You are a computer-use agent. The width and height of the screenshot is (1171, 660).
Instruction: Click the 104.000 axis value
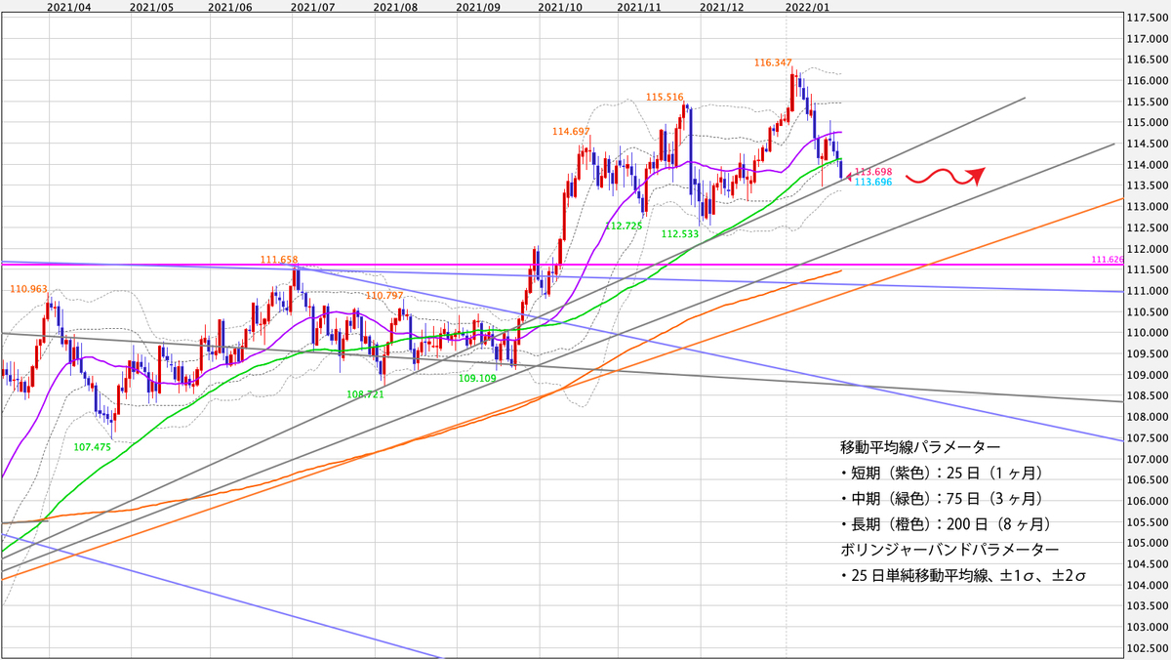[x=1146, y=585]
